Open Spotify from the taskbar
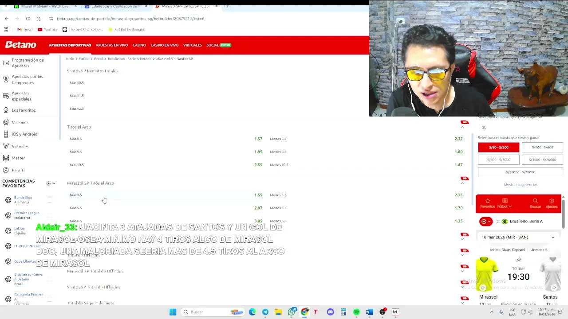 tap(356, 312)
